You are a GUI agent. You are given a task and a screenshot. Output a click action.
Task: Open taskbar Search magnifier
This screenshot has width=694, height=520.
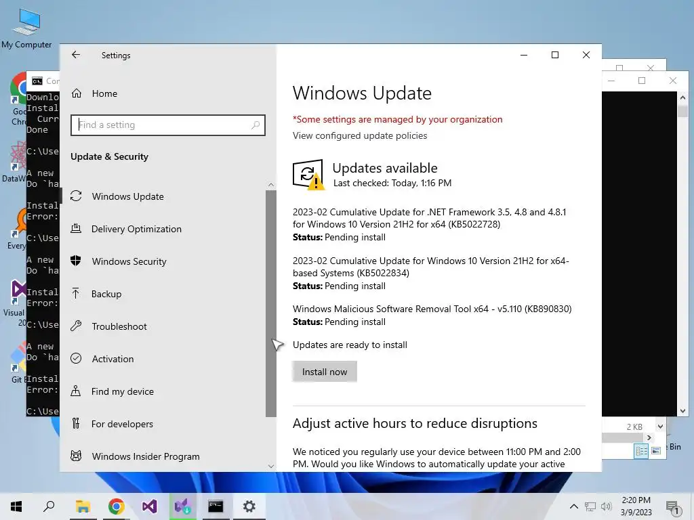point(49,506)
